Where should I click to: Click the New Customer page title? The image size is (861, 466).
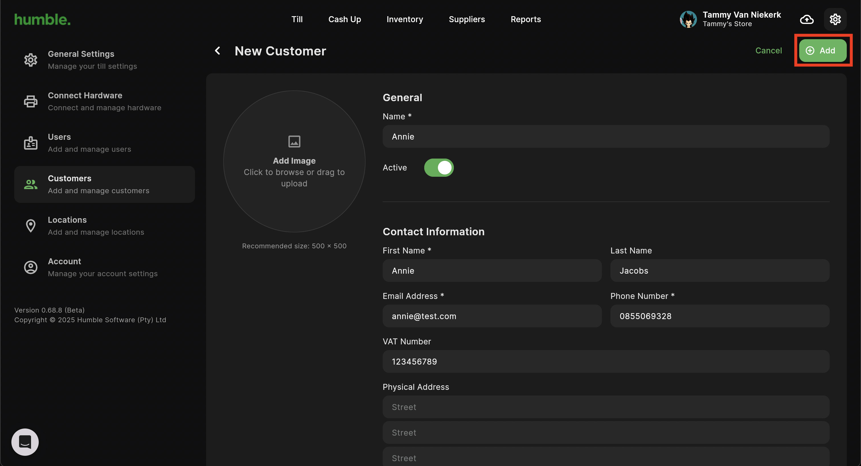coord(280,51)
